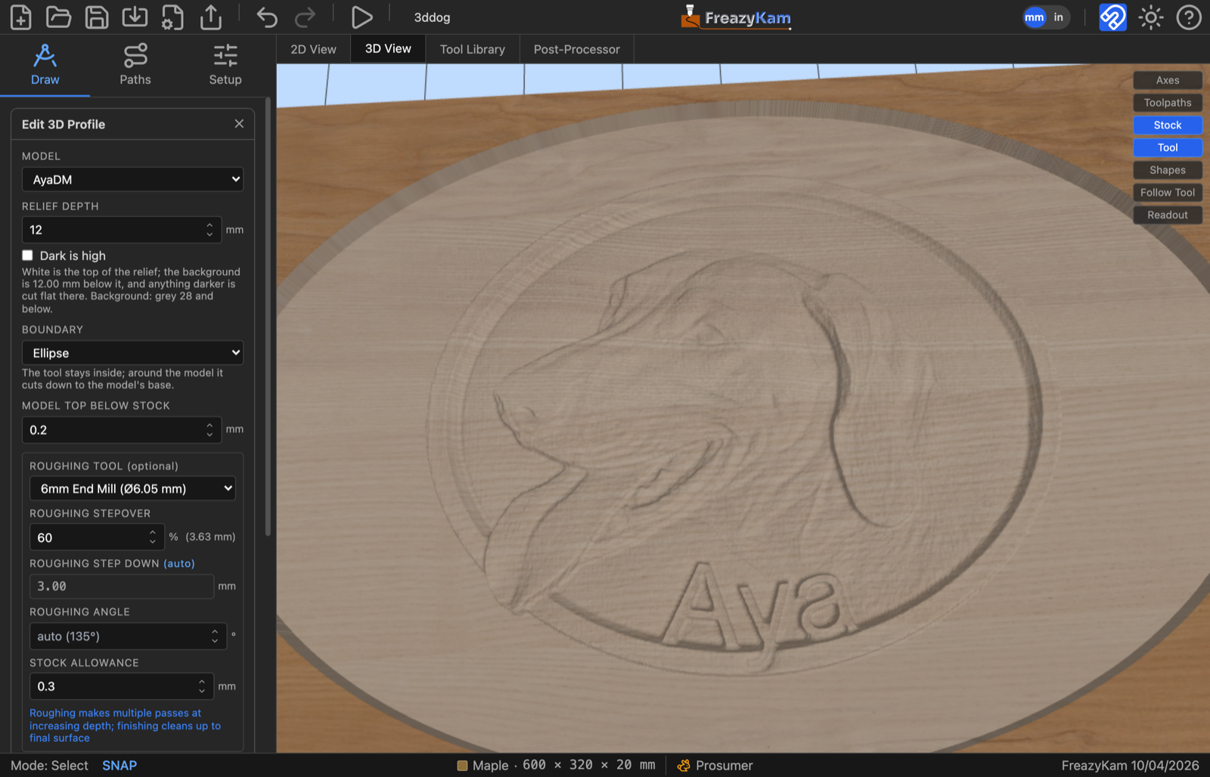Click the Prosumer paw icon
1210x777 pixels.
tap(684, 766)
